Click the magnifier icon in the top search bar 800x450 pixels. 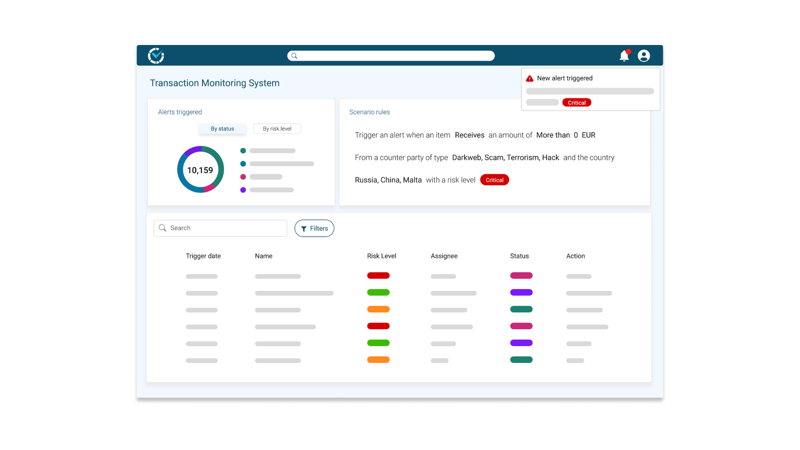tap(294, 55)
